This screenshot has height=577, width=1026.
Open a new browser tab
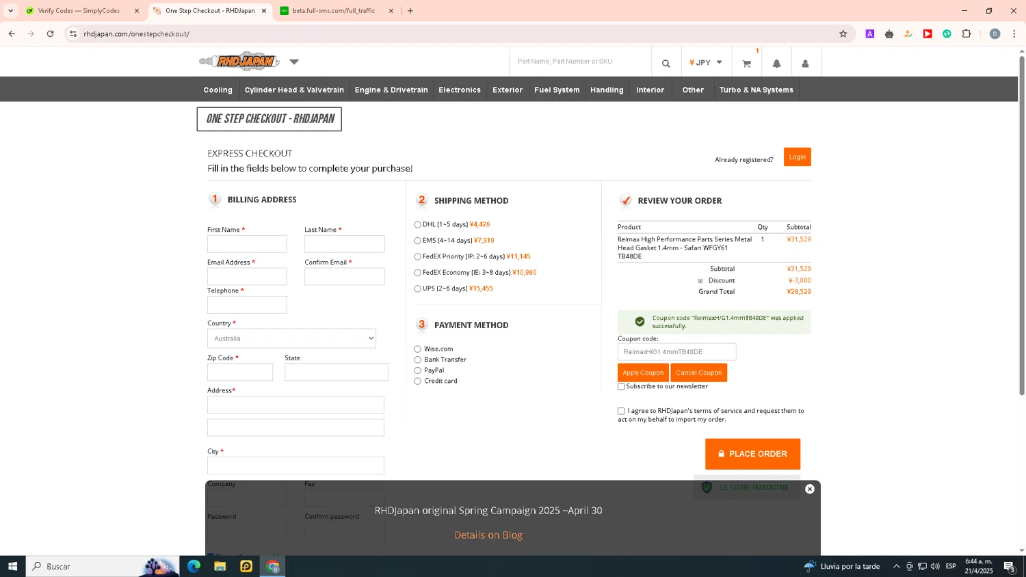(410, 11)
